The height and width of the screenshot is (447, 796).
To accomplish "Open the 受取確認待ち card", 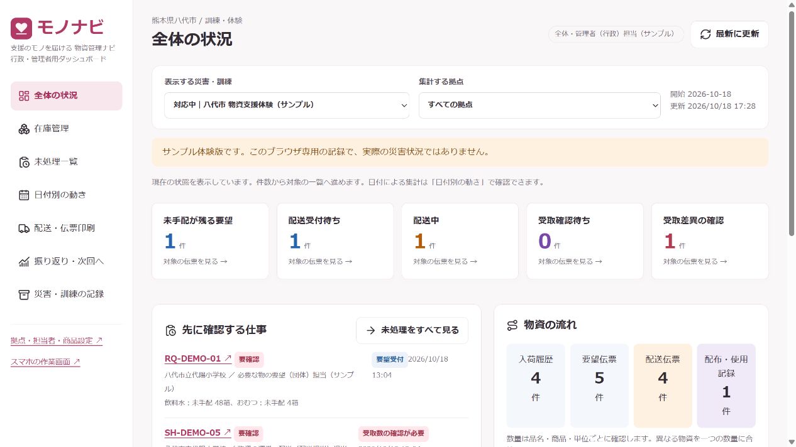I will tap(585, 241).
